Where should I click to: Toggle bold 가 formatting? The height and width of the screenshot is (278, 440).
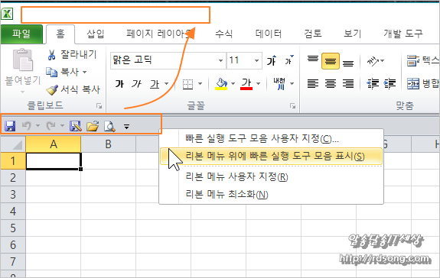click(x=119, y=83)
